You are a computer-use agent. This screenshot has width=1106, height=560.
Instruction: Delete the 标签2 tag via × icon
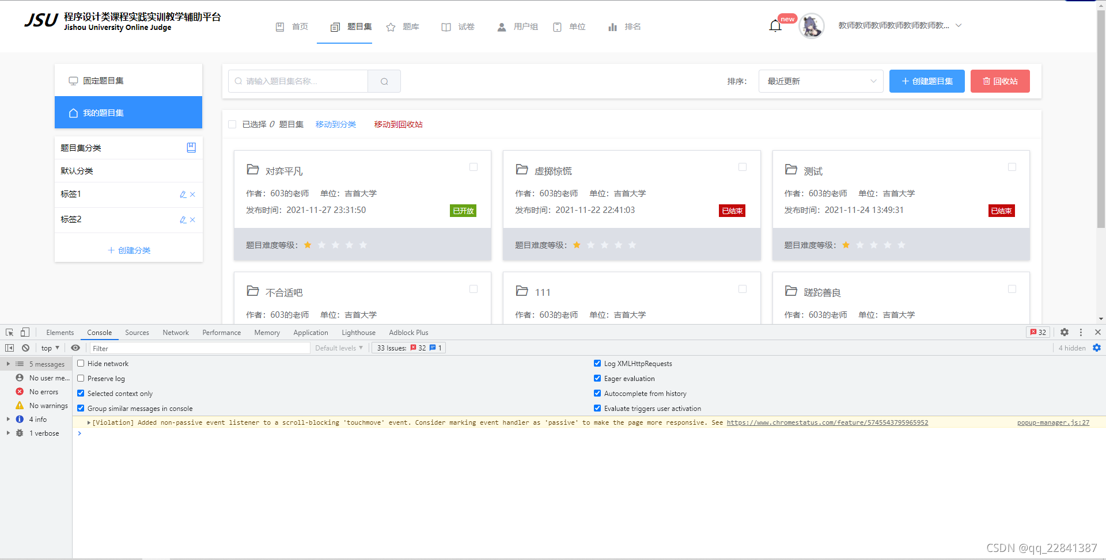(193, 220)
